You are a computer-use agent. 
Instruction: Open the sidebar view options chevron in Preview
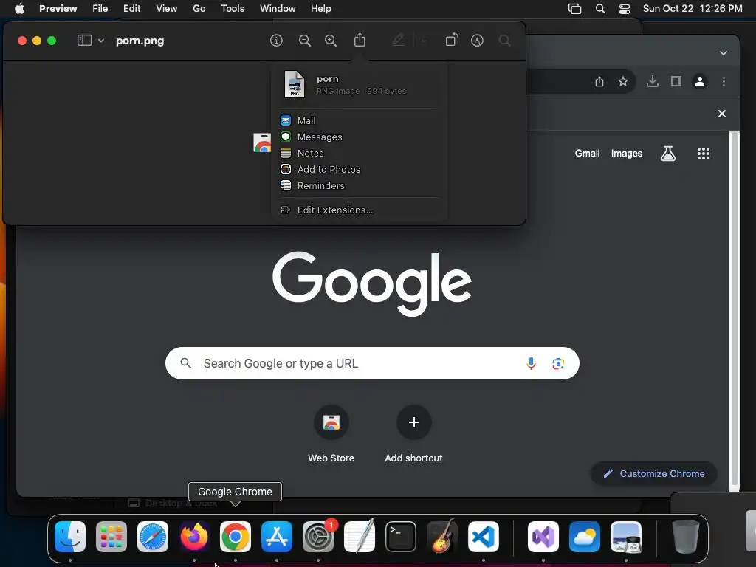pyautogui.click(x=101, y=41)
